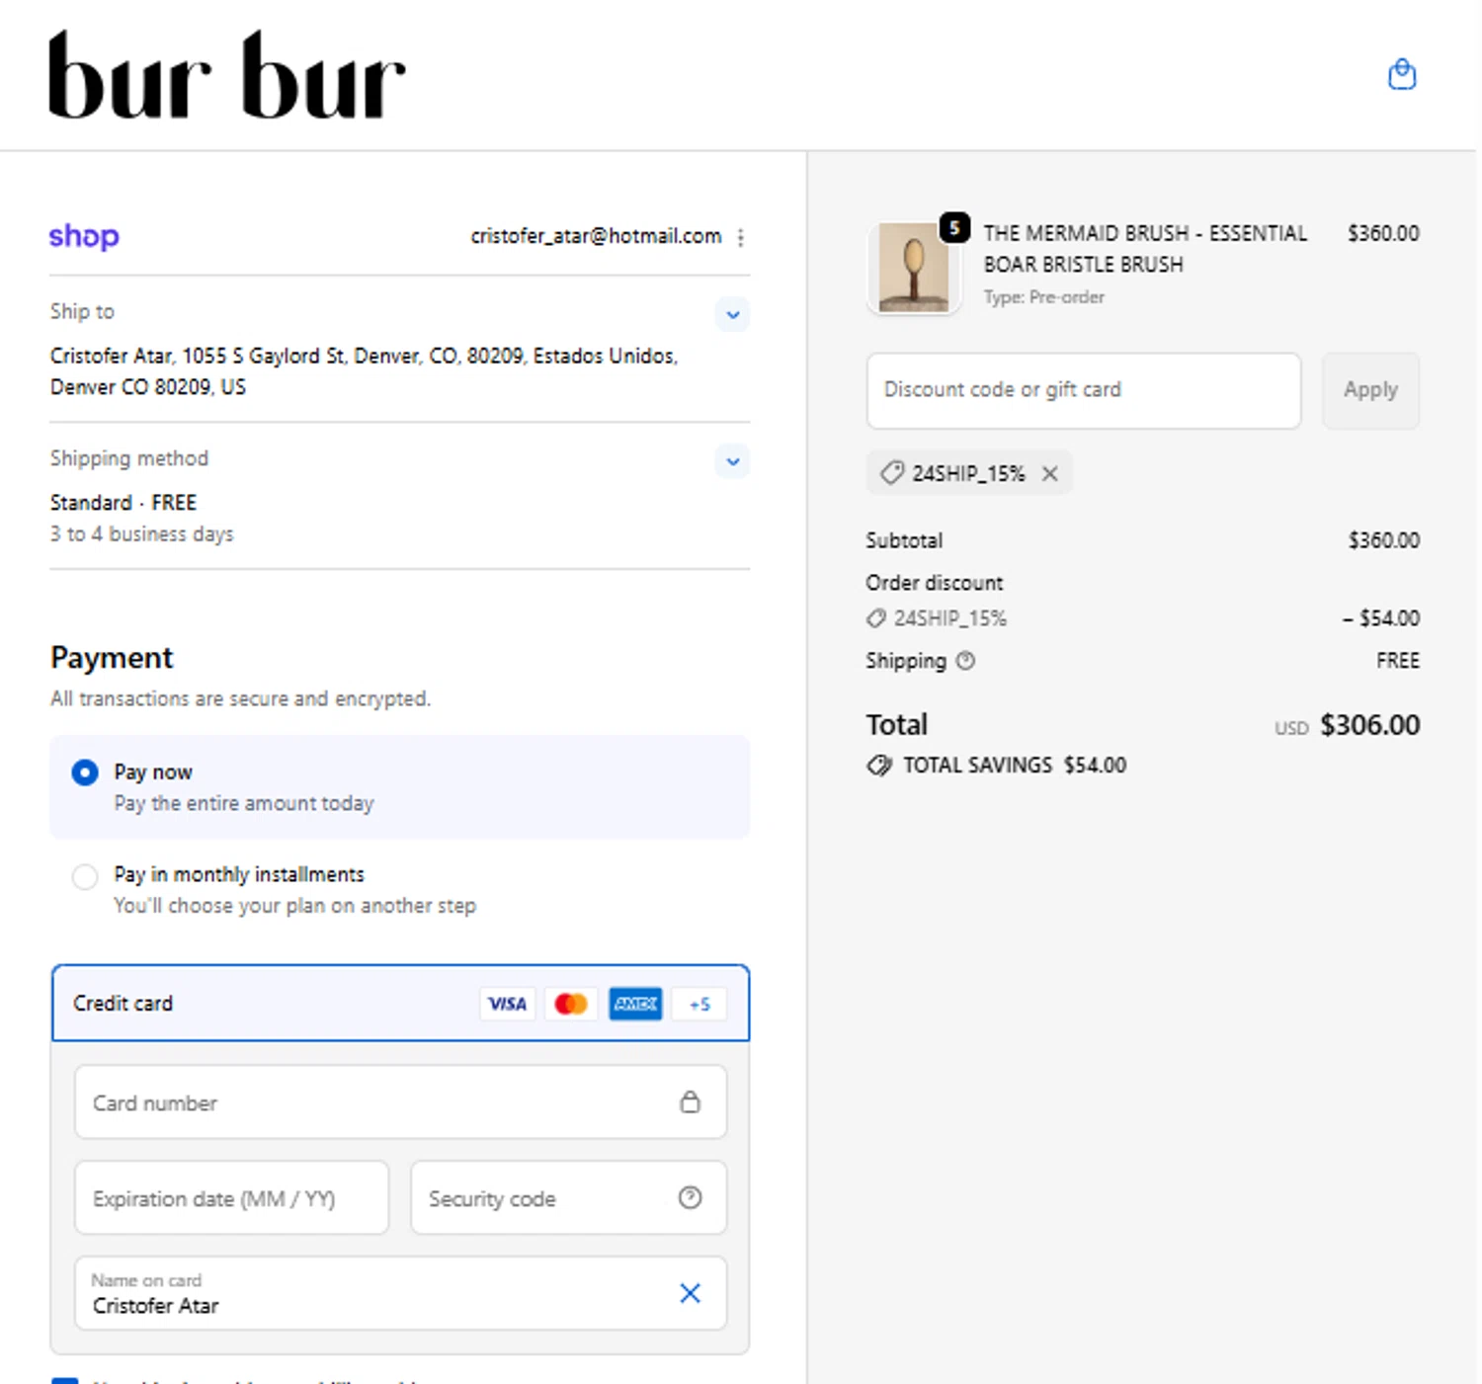Click card number lock icon
Screen dimensions: 1482x1384
tap(690, 1101)
